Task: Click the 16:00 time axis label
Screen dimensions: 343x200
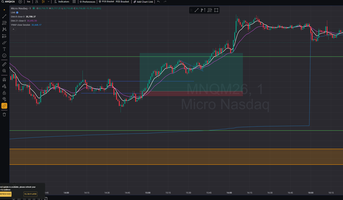Action: (229, 193)
